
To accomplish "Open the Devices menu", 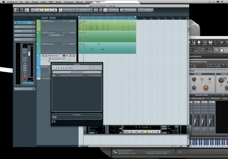I will coord(80,2).
